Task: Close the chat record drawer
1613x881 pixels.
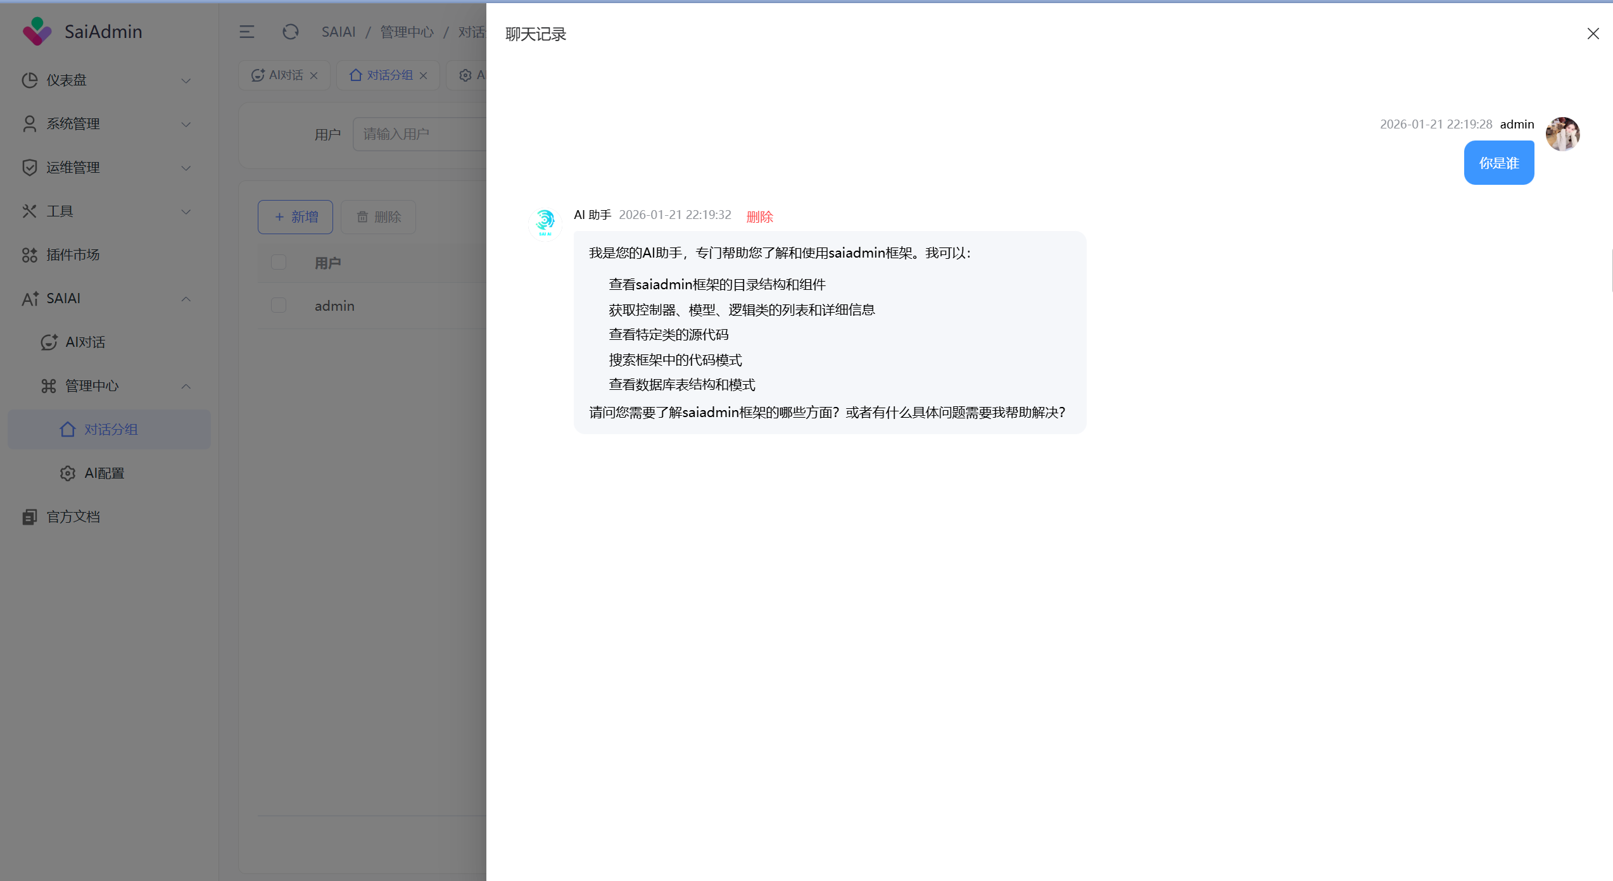Action: click(1593, 34)
